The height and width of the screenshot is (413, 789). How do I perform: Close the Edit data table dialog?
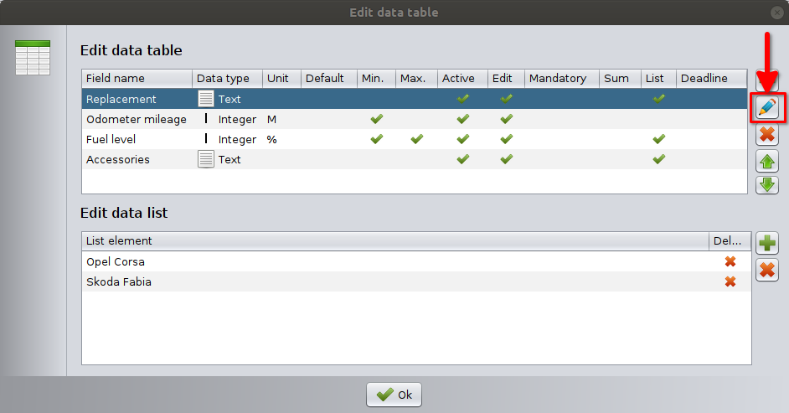point(776,12)
